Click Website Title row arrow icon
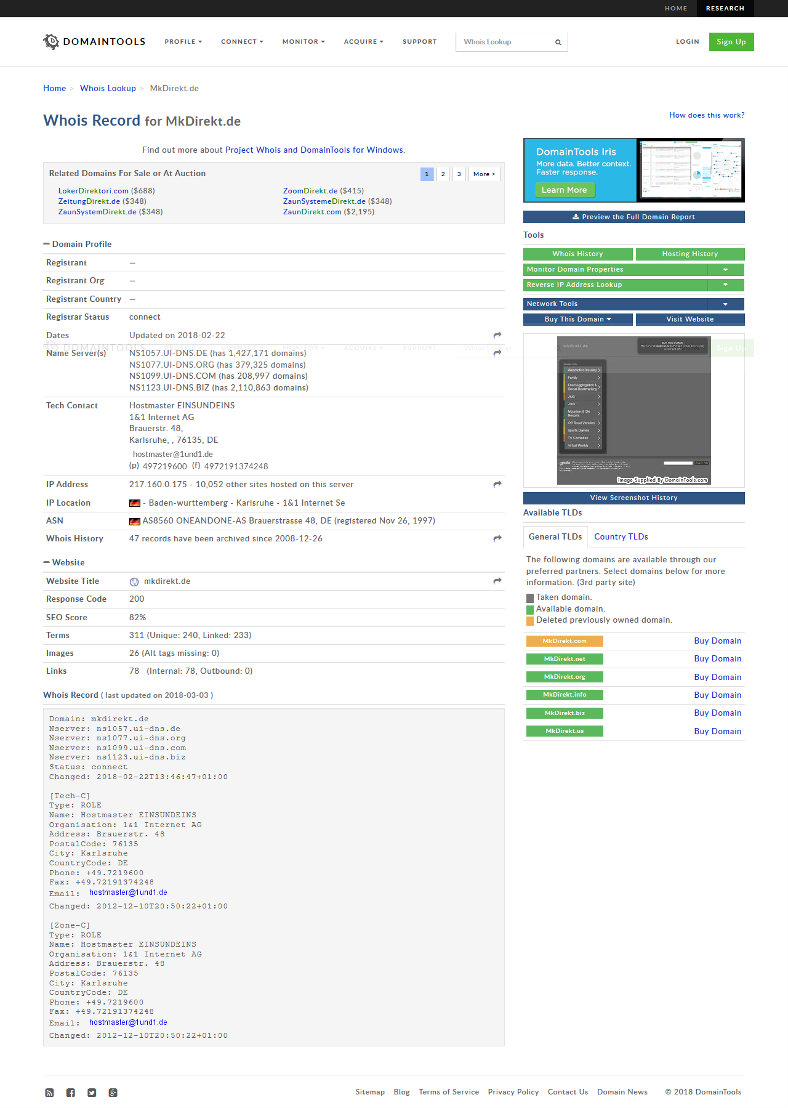The image size is (788, 1108). click(x=497, y=581)
